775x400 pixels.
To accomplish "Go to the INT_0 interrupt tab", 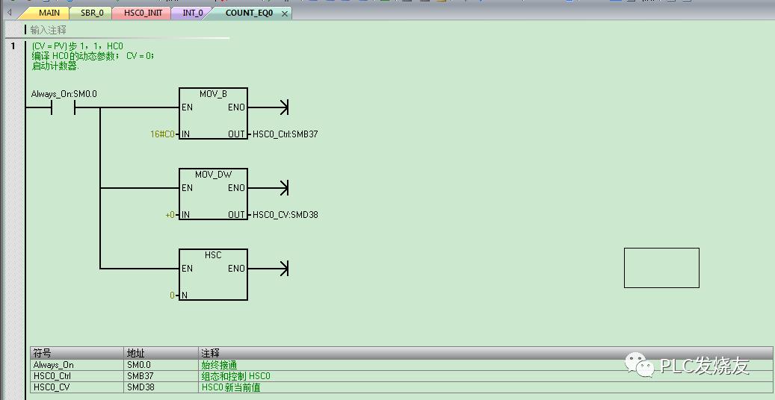I will (192, 13).
